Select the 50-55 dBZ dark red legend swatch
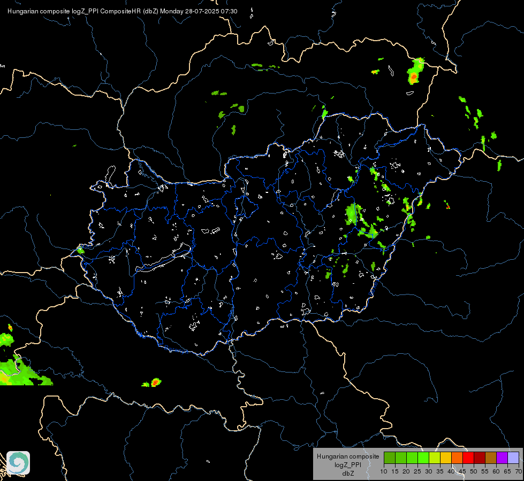The width and height of the screenshot is (524, 481). (x=480, y=457)
